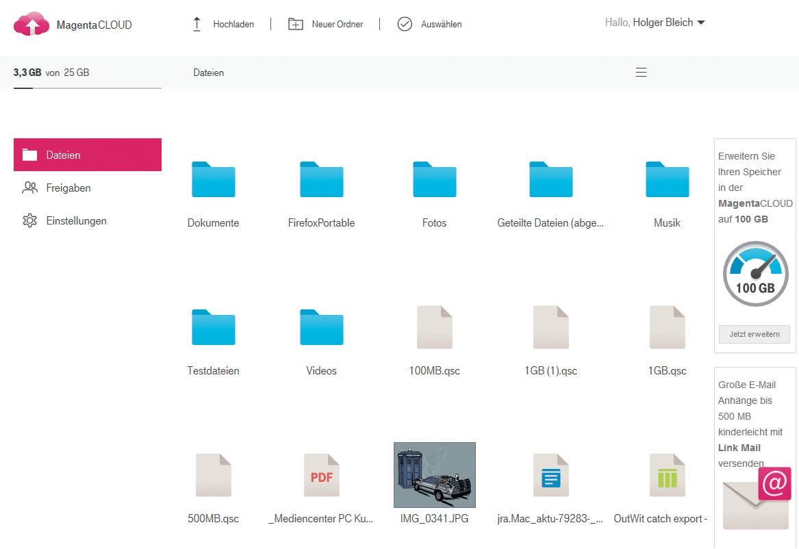Open Freigaben in the sidebar

[68, 188]
